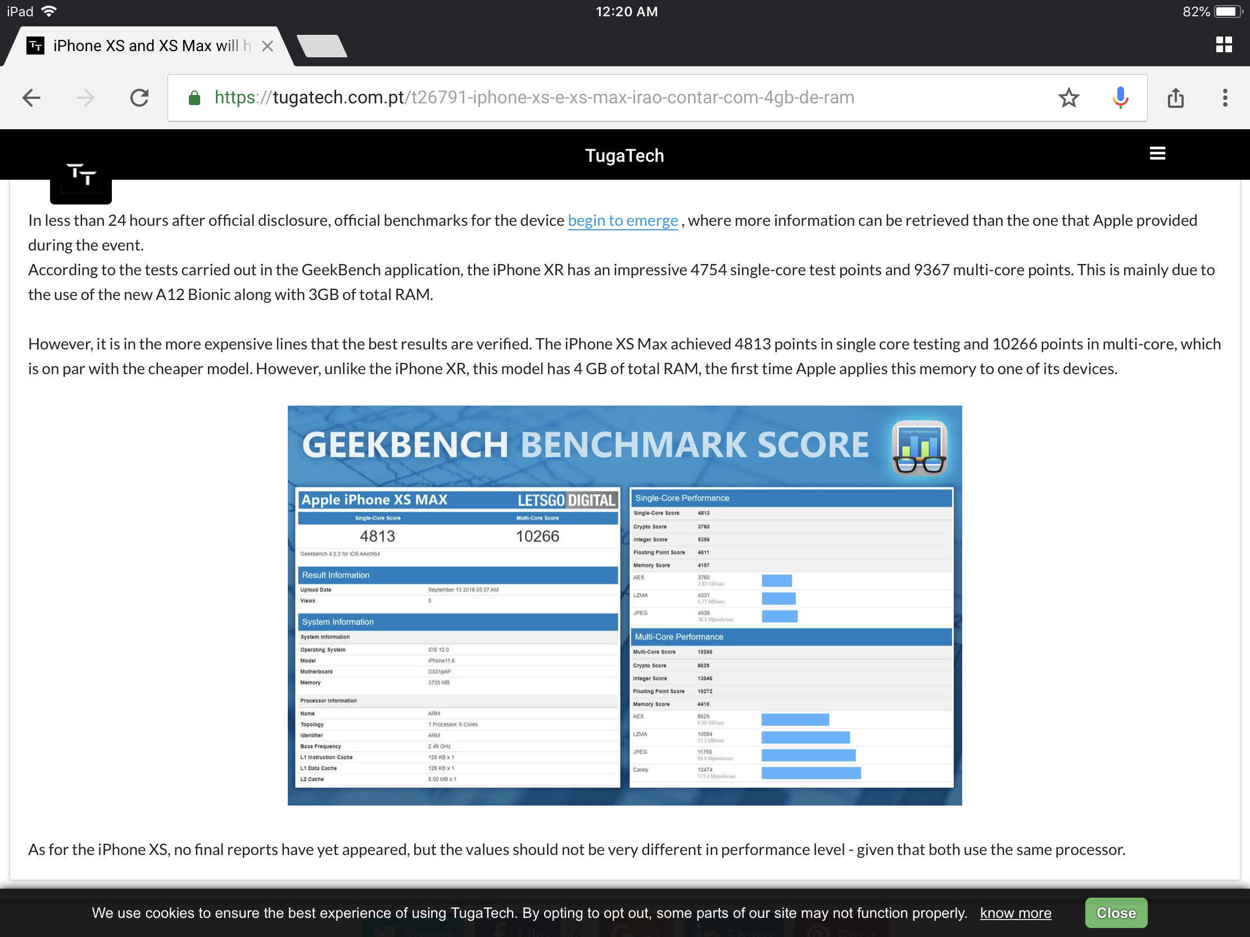Reload the current page
Image resolution: width=1250 pixels, height=937 pixels.
pos(139,98)
